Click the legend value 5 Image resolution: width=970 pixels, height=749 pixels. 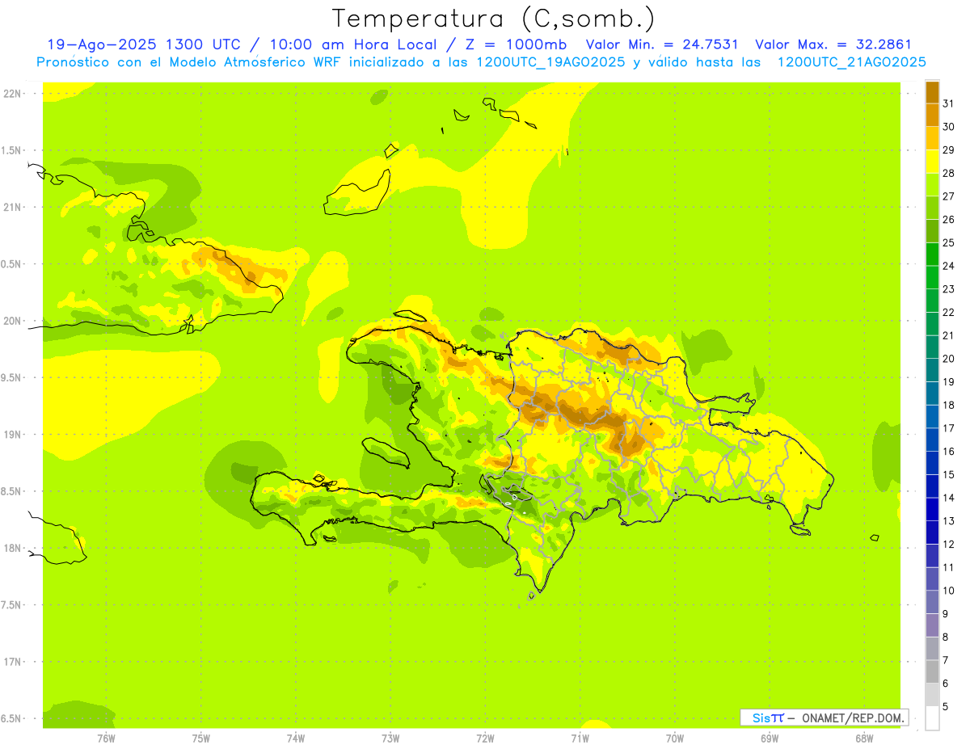pos(946,706)
